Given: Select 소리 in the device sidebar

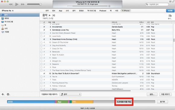Looking at the screenshot, I should point(20,28).
